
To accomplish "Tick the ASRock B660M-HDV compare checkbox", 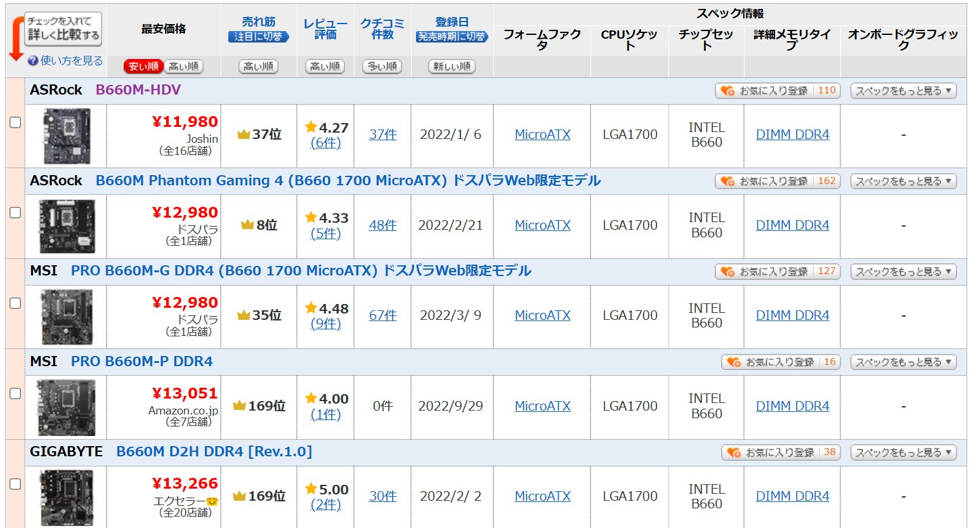I will click(15, 122).
